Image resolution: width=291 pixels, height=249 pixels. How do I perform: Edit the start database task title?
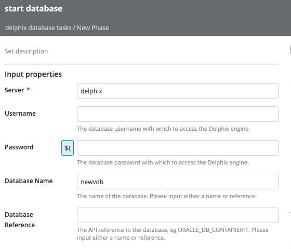(x=34, y=8)
